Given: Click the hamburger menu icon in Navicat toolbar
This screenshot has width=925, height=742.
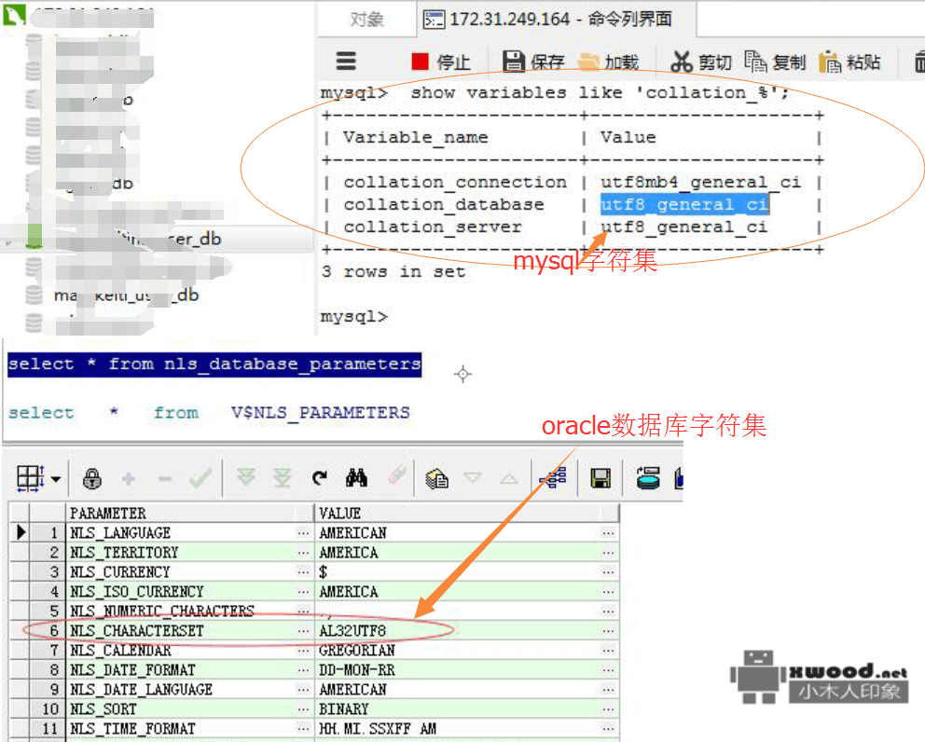Looking at the screenshot, I should point(346,62).
